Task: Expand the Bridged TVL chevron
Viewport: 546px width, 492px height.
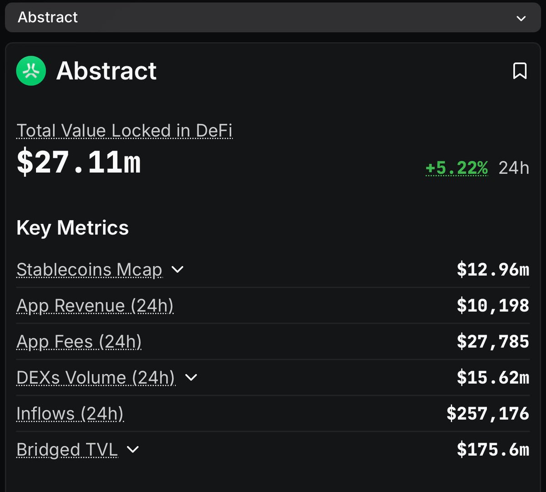Action: coord(132,450)
